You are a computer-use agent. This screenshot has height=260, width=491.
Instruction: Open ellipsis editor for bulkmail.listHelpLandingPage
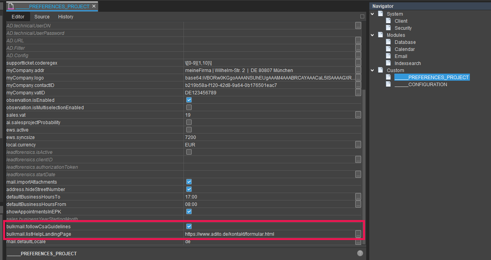pos(358,234)
